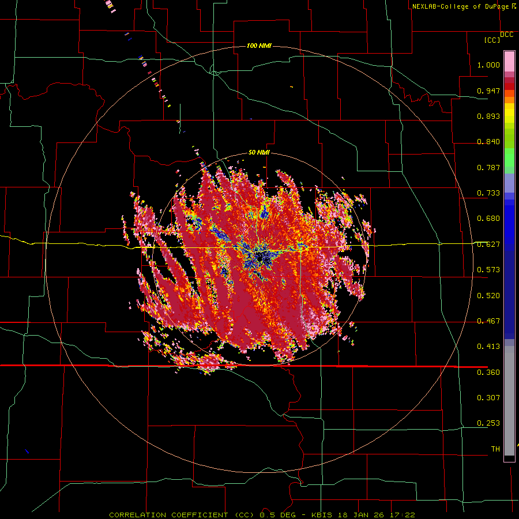Click the 17:22 timestamp in caption
This screenshot has height=519, width=519.
403,515
